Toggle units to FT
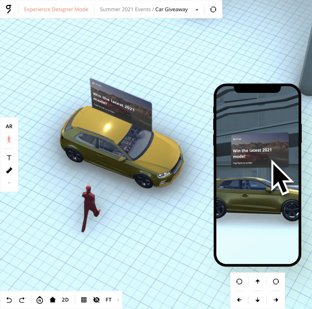 [108, 300]
